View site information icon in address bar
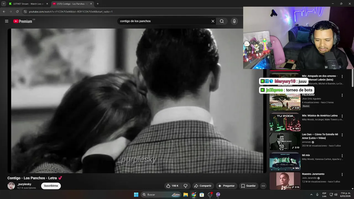354x199 pixels. coord(25,12)
